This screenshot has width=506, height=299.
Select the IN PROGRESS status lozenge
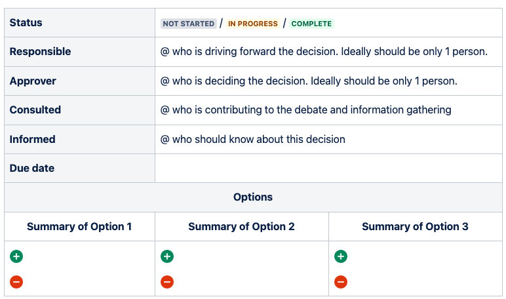coord(253,24)
